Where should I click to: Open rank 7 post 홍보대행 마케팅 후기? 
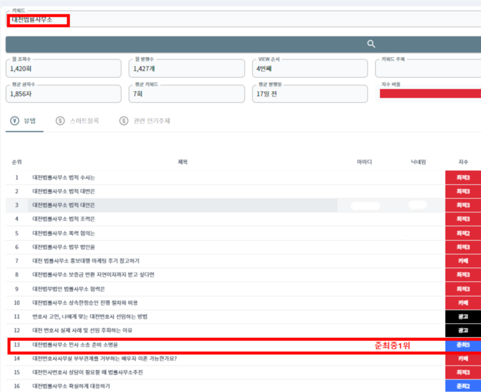click(x=86, y=261)
